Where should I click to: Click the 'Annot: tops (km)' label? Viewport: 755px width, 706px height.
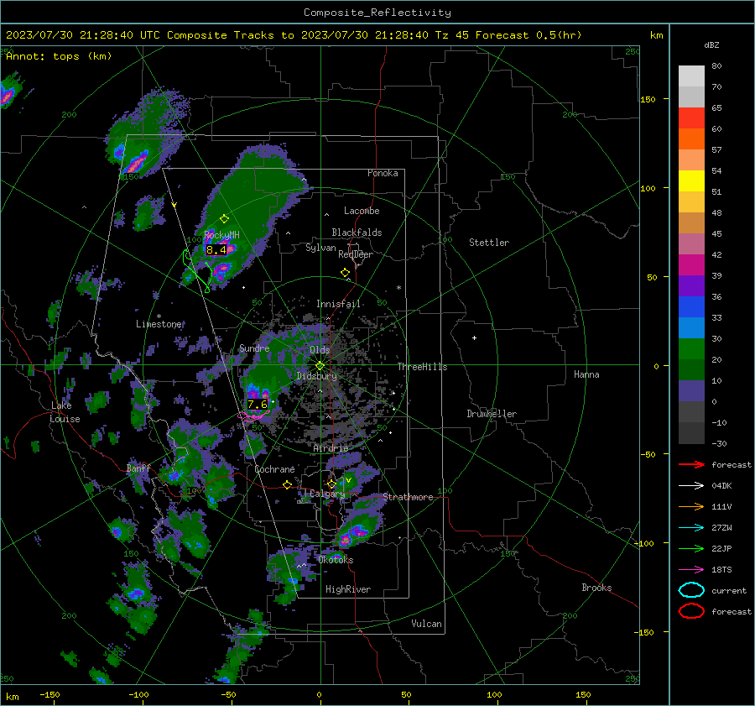point(60,56)
